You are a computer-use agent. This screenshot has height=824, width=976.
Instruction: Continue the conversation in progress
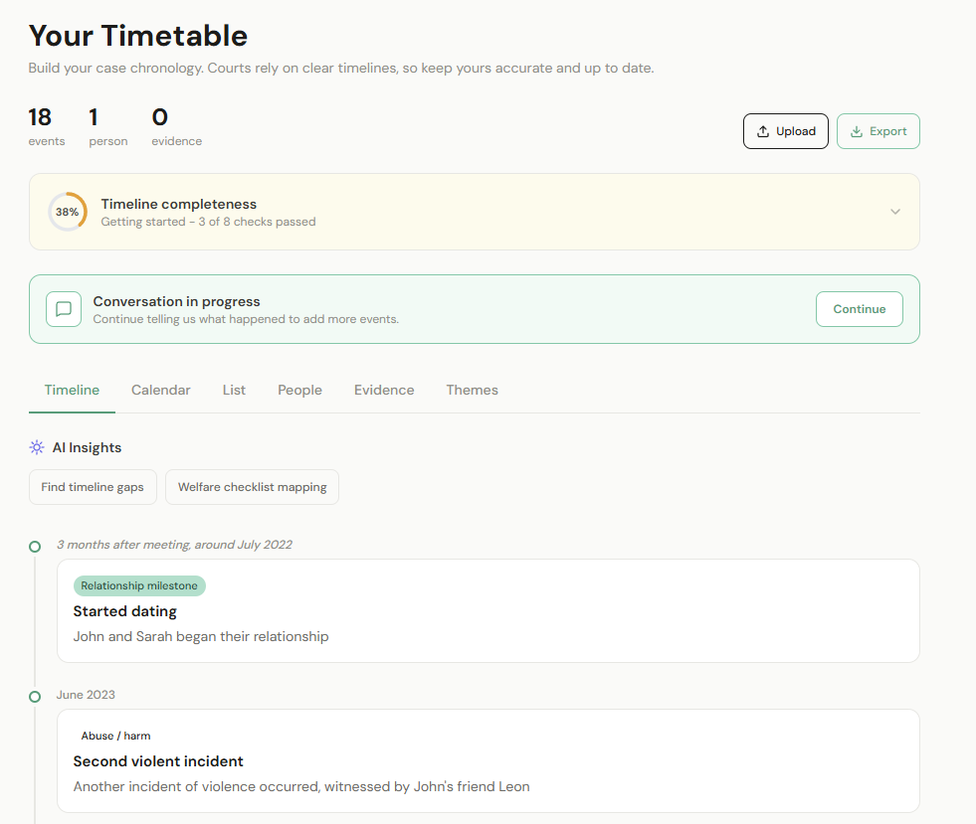pyautogui.click(x=859, y=309)
